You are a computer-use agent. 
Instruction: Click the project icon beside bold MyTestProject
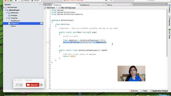(x=8, y=10)
